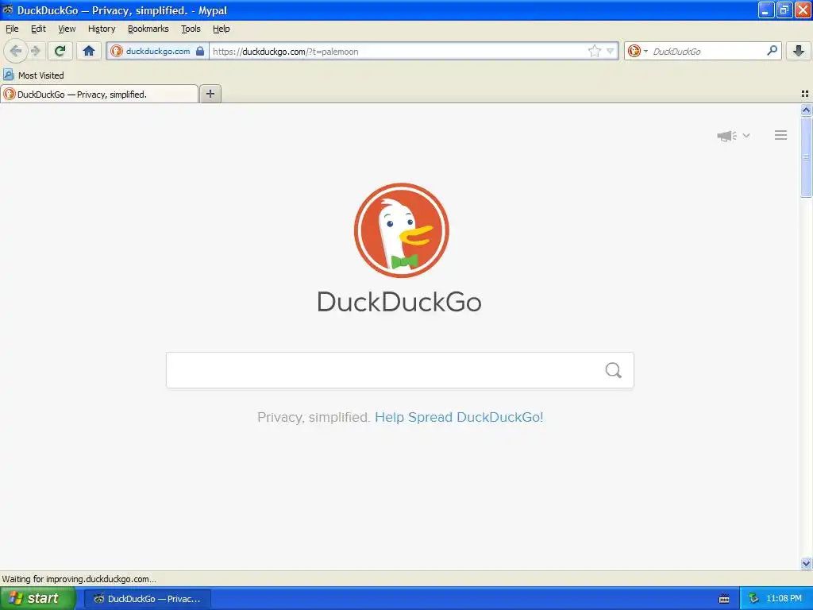
Task: Click the vertical scrollbar thumb
Action: (x=806, y=156)
